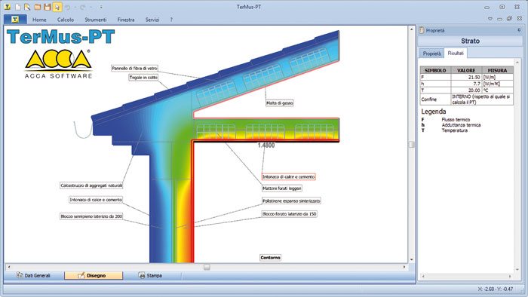Click the VALORE column header

click(466, 70)
